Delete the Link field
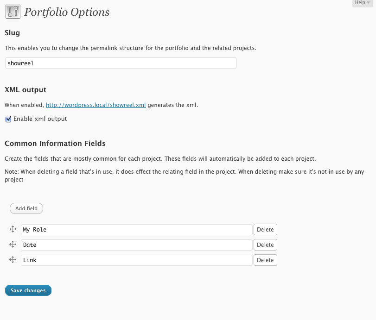 point(265,260)
